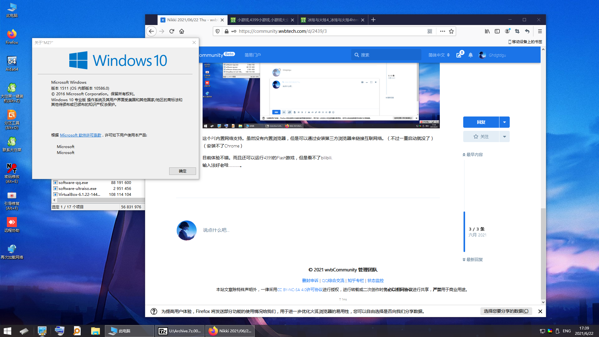Open the Windows Start button

click(x=7, y=331)
